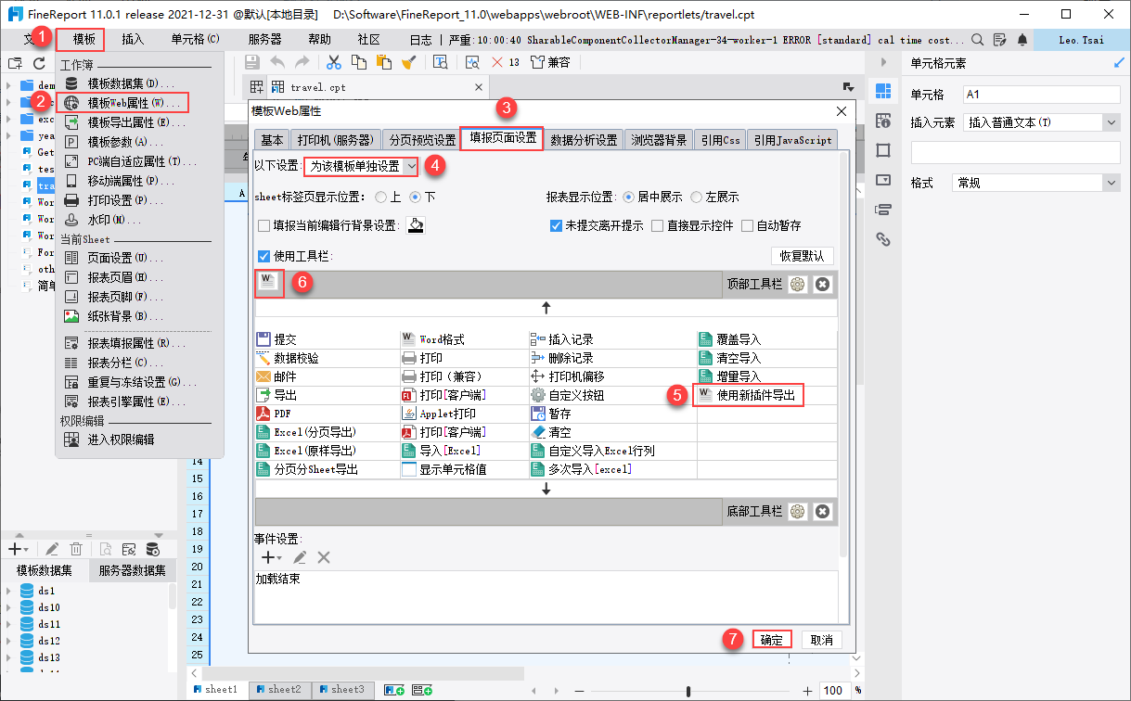
Task: Uncheck 未提交离开提示 checkbox
Action: (x=556, y=225)
